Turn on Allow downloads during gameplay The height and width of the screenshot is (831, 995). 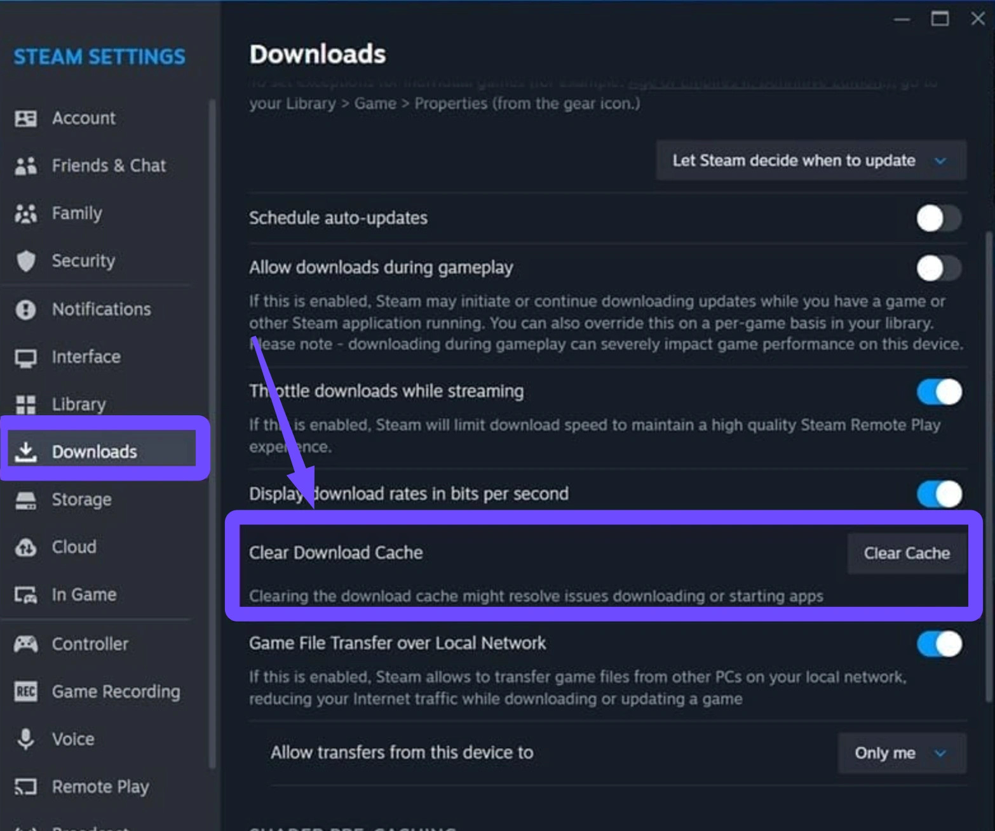click(938, 268)
